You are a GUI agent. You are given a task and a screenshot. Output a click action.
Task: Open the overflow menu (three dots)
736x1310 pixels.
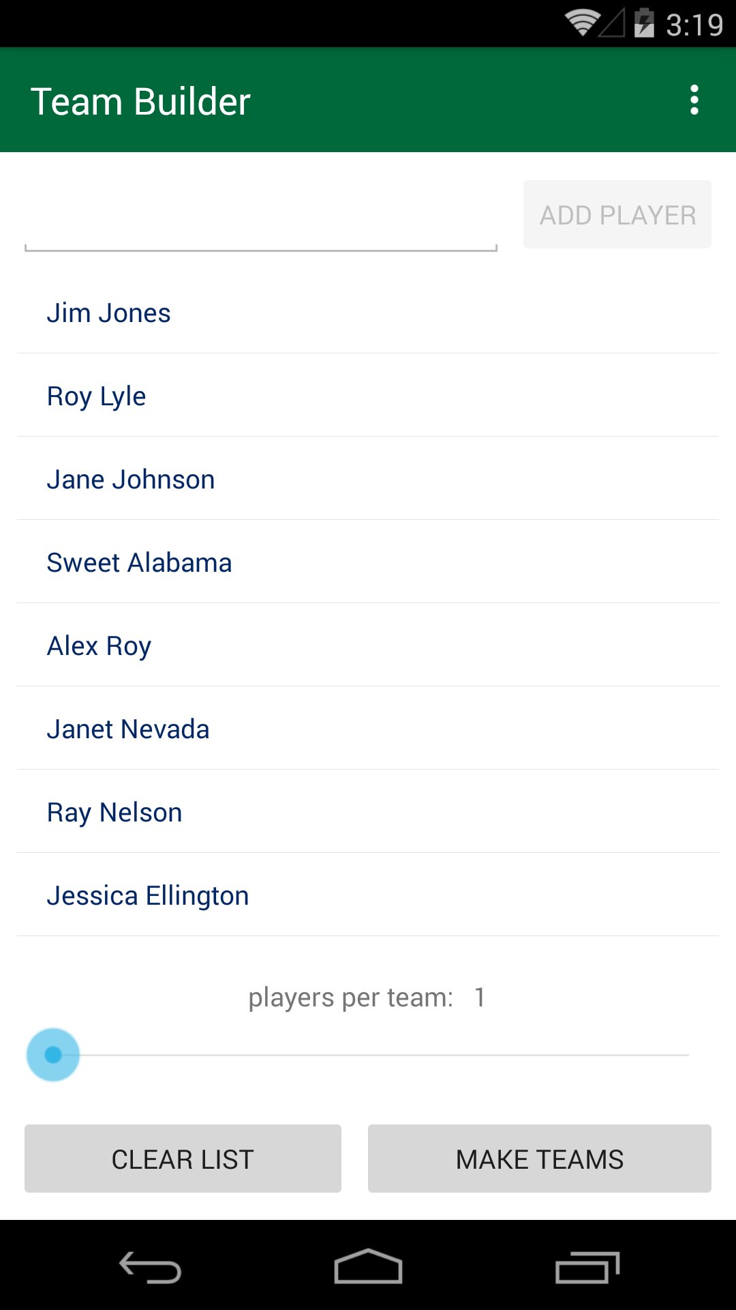(694, 100)
